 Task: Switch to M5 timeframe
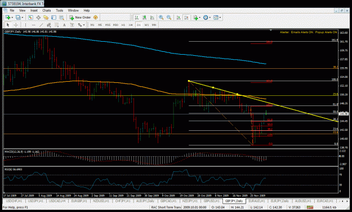point(100,25)
